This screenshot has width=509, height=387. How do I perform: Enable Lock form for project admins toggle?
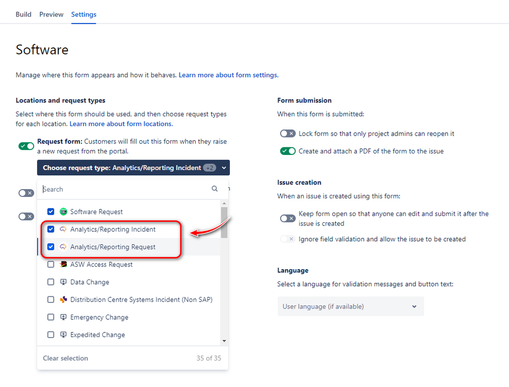click(x=287, y=134)
